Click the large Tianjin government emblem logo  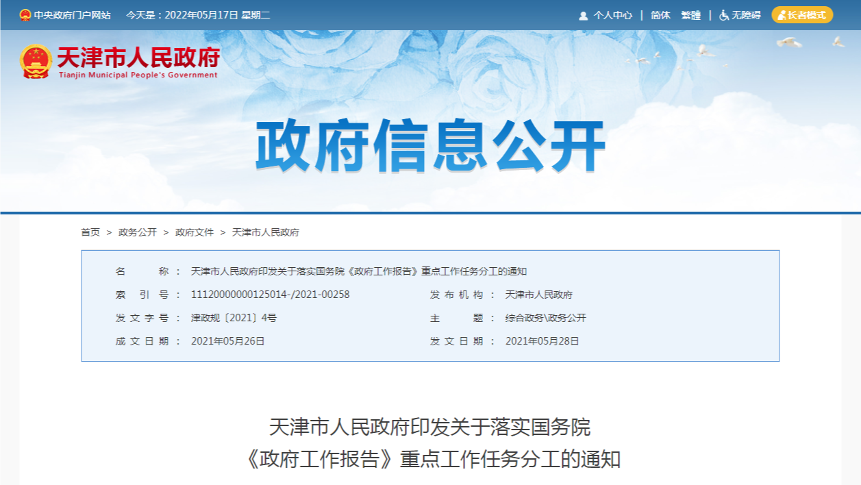(x=36, y=62)
